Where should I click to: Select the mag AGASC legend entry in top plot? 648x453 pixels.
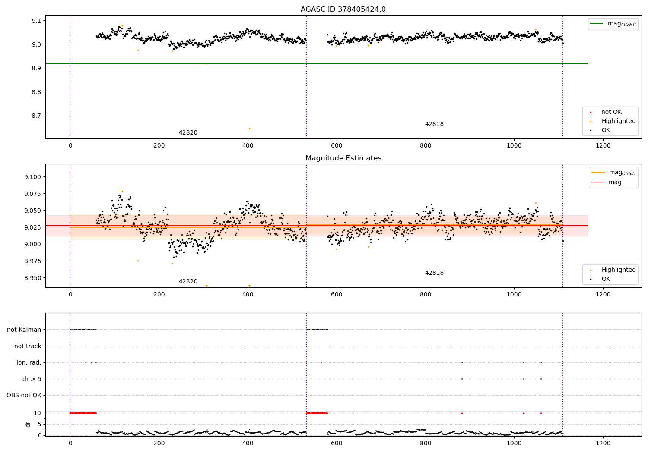(613, 24)
